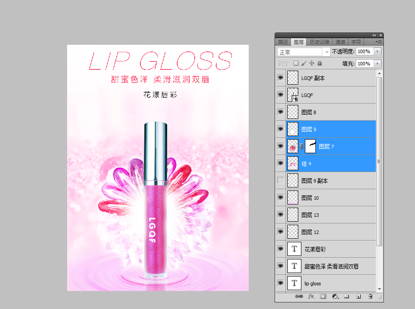Viewport: 415px width, 309px height.
Task: Create a new layer
Action: coord(358,296)
